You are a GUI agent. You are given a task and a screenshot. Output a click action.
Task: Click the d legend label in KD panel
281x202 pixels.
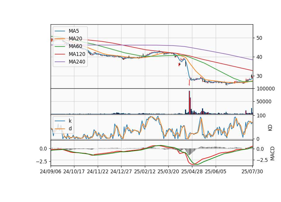point(70,129)
